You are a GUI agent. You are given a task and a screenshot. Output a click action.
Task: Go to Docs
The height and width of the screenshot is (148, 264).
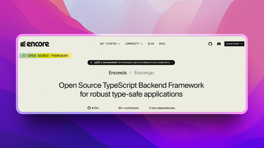tap(162, 44)
